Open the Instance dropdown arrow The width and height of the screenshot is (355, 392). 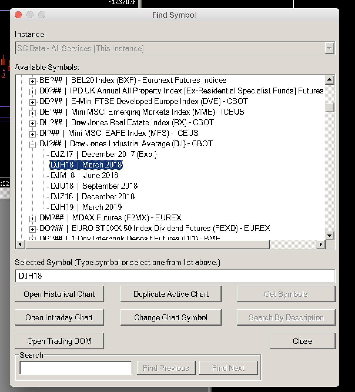pos(329,48)
